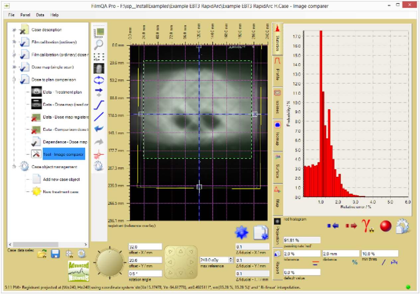This screenshot has height=294, width=420.
Task: Click the red crosshair marker icon
Action: (99, 154)
